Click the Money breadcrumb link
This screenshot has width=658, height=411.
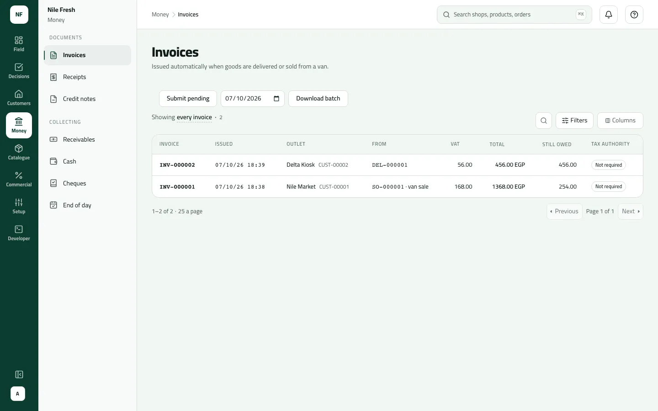(160, 15)
